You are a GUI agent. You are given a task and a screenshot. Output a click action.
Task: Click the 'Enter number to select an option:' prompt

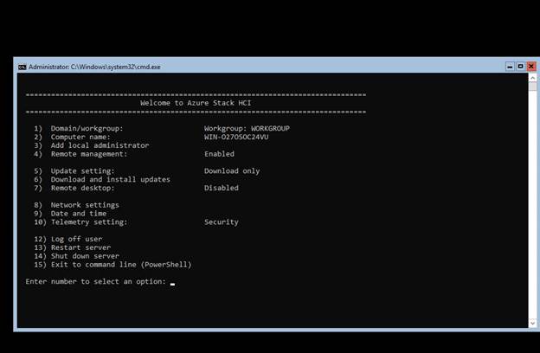click(x=96, y=282)
